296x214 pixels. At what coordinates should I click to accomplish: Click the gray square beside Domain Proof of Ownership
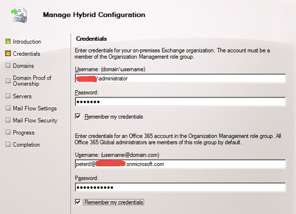(x=8, y=81)
